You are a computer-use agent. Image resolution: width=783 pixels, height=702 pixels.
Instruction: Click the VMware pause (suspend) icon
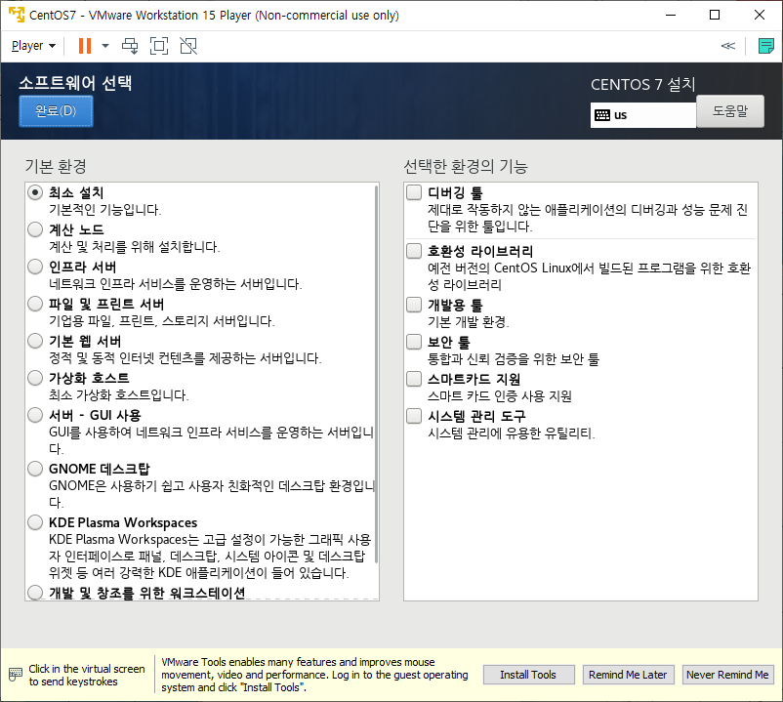[x=85, y=46]
